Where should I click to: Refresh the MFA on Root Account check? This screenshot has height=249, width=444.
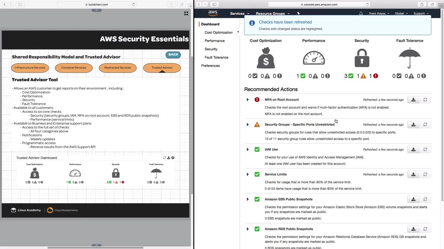coord(425,100)
